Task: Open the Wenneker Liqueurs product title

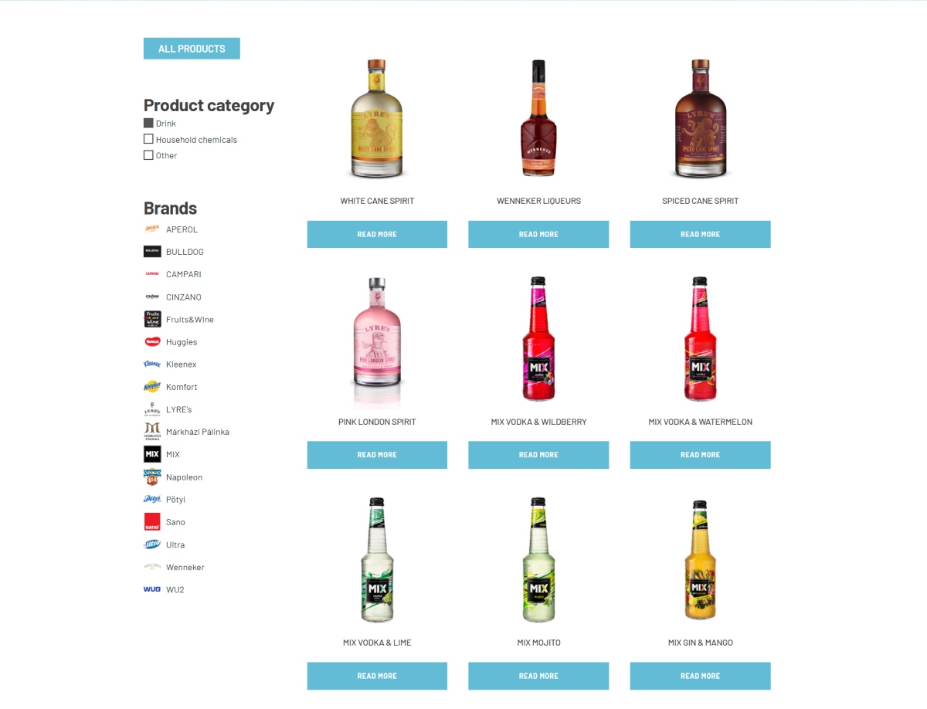Action: 538,201
